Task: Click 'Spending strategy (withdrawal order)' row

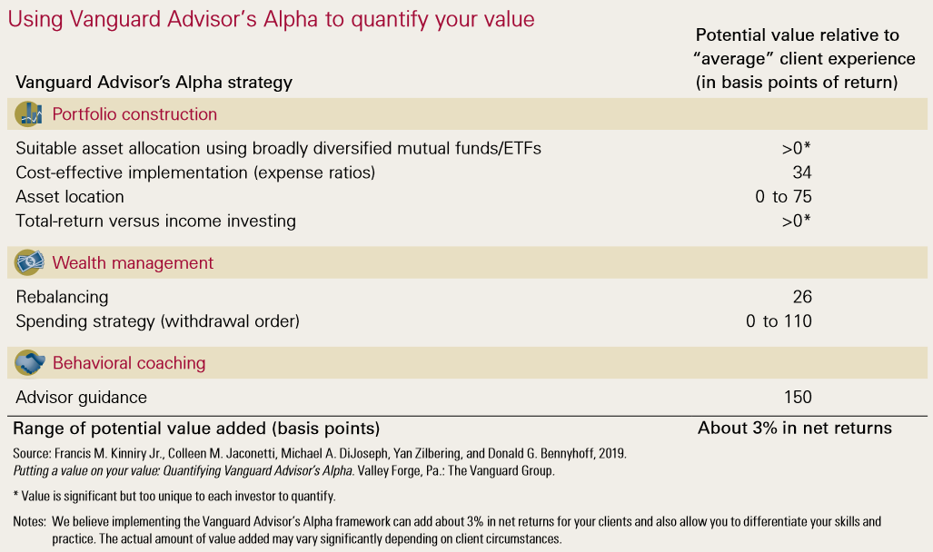Action: click(x=157, y=320)
